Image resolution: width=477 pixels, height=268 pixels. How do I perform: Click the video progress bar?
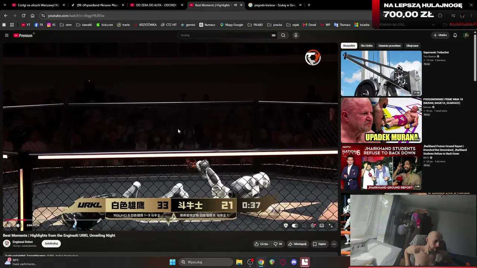point(170,220)
